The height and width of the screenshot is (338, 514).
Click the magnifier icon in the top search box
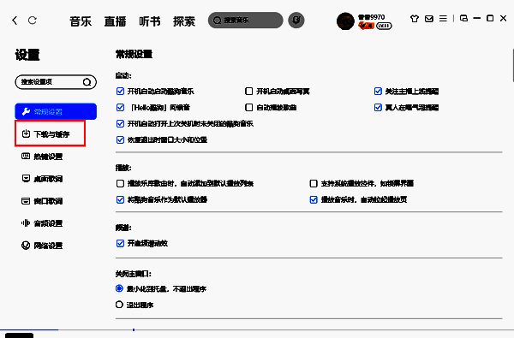[x=217, y=21]
